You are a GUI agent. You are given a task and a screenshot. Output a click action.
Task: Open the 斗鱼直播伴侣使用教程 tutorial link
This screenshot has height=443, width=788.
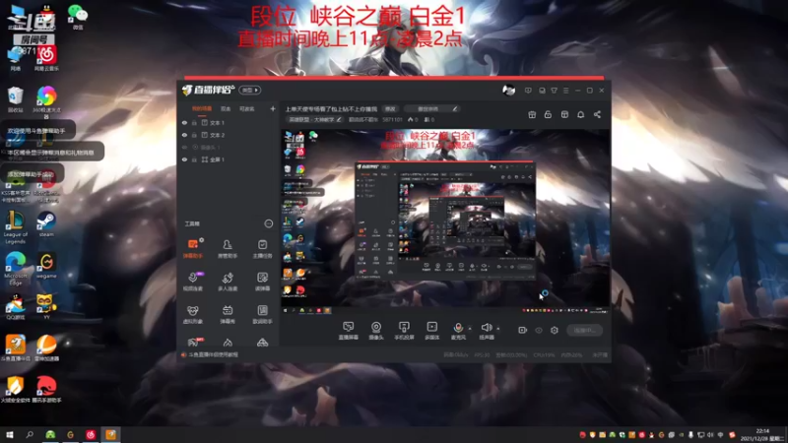[x=213, y=354]
